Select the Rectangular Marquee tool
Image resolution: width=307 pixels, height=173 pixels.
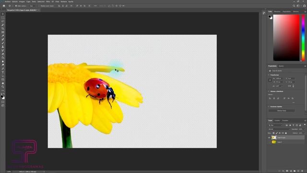coord(3,18)
